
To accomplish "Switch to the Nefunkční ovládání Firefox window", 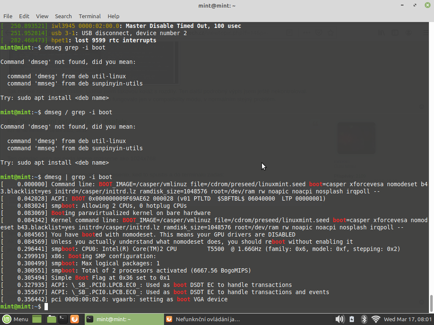I will (203, 319).
